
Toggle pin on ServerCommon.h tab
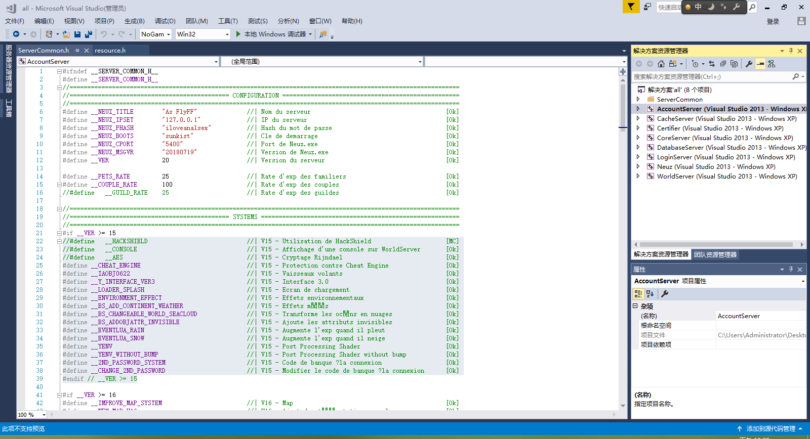tap(77, 51)
